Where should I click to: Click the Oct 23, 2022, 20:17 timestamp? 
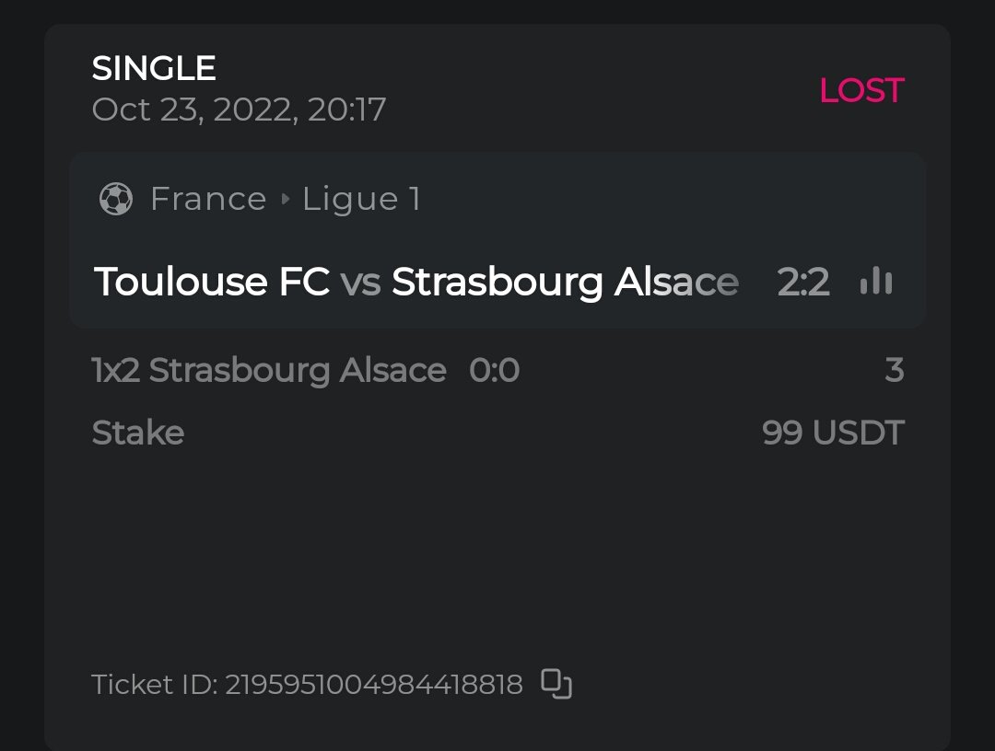coord(239,110)
